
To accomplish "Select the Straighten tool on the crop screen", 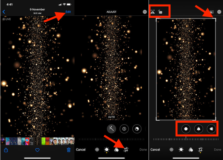I will coord(186,129).
